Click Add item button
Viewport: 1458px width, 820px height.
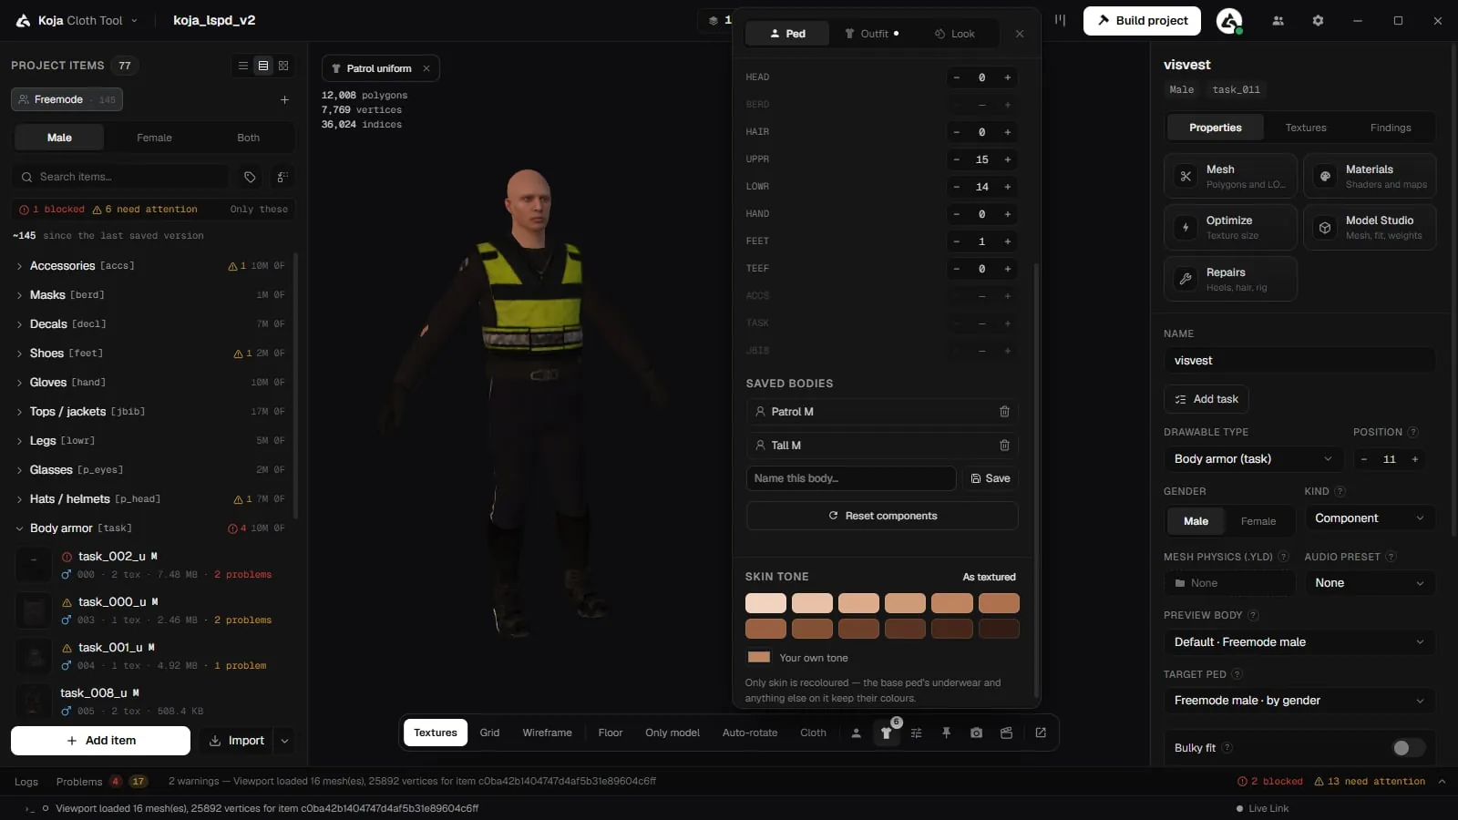coord(100,741)
